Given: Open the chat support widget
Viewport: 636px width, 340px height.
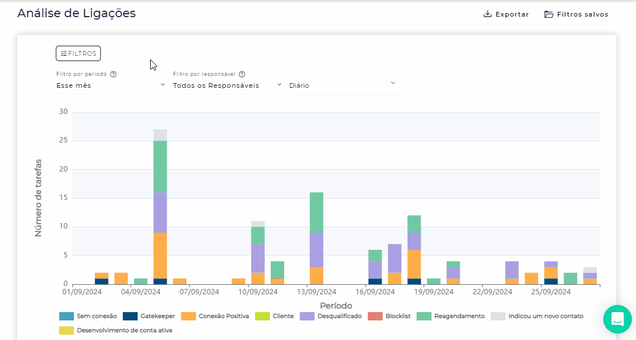Looking at the screenshot, I should [618, 319].
